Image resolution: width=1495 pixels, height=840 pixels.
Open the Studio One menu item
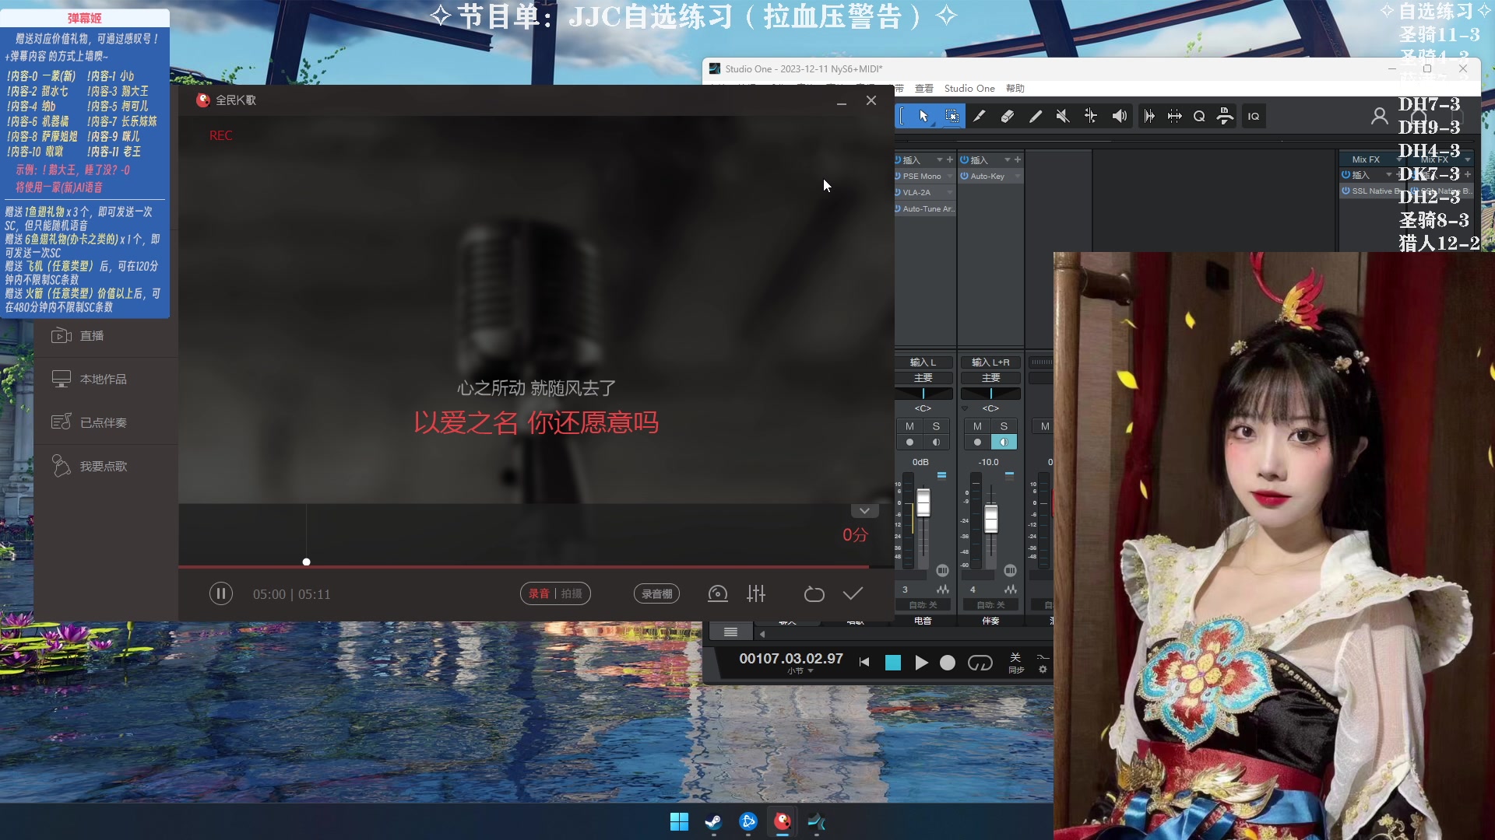point(969,89)
